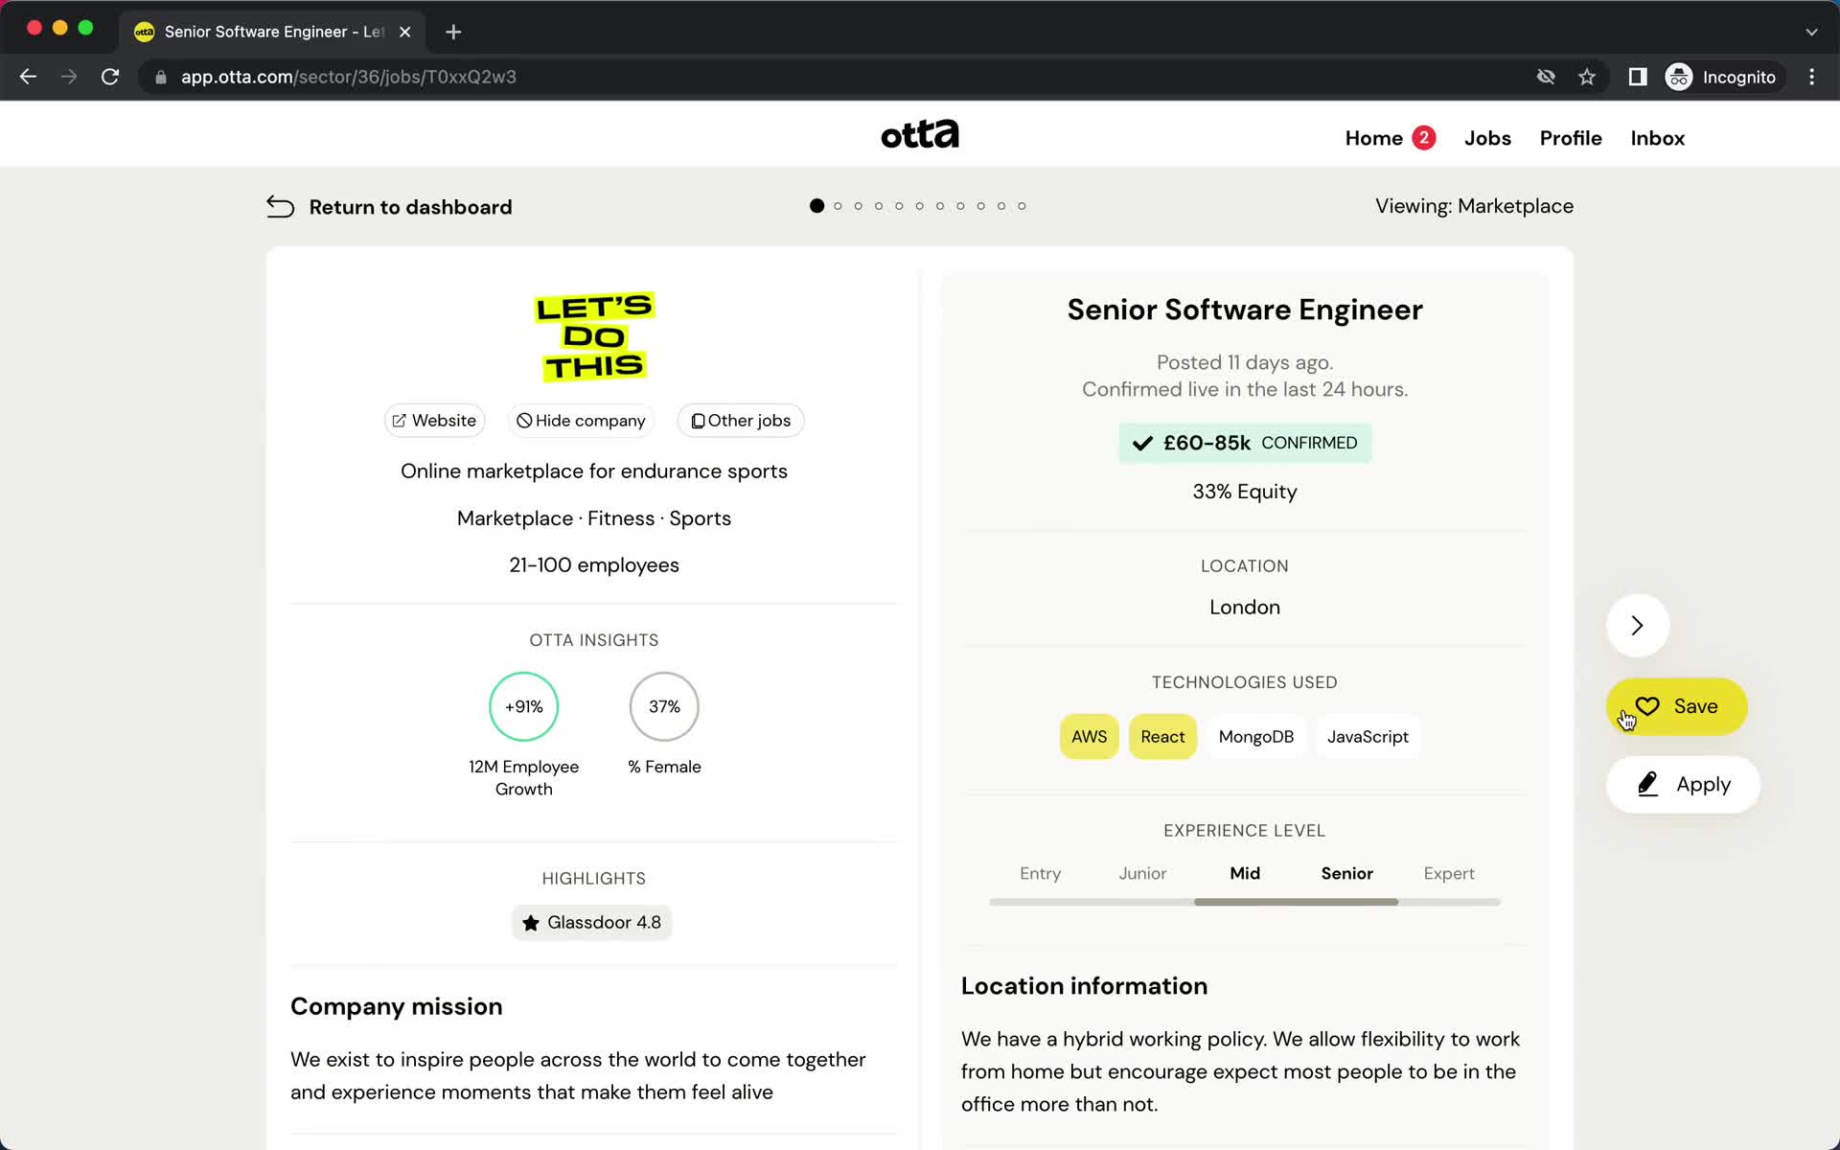1840x1150 pixels.
Task: Click Hide company button
Action: pyautogui.click(x=581, y=421)
